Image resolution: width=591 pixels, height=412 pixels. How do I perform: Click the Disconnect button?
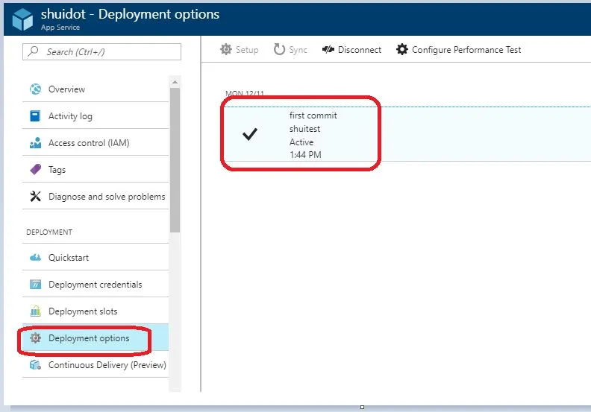point(351,50)
